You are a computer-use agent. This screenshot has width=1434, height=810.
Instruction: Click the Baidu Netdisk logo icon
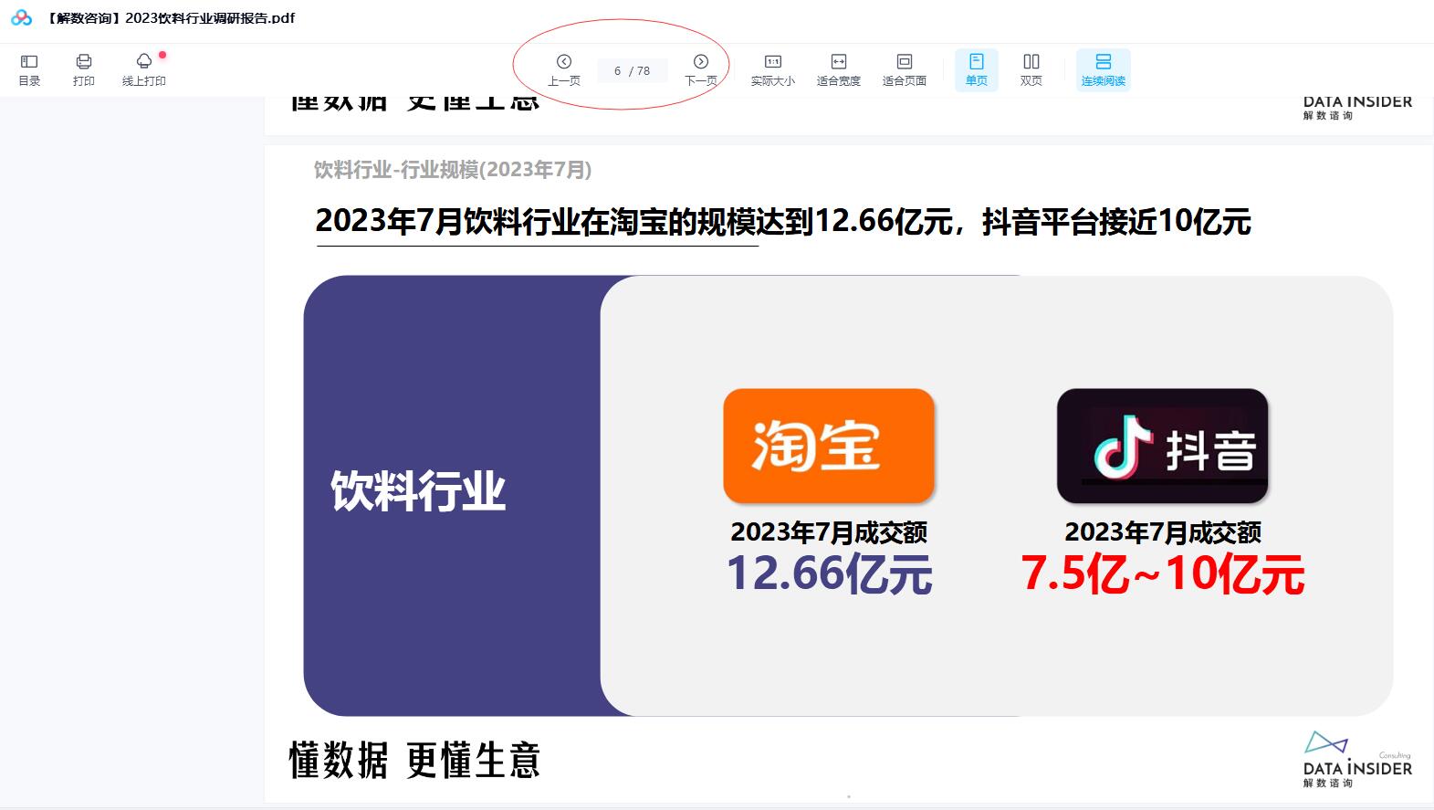[x=21, y=18]
